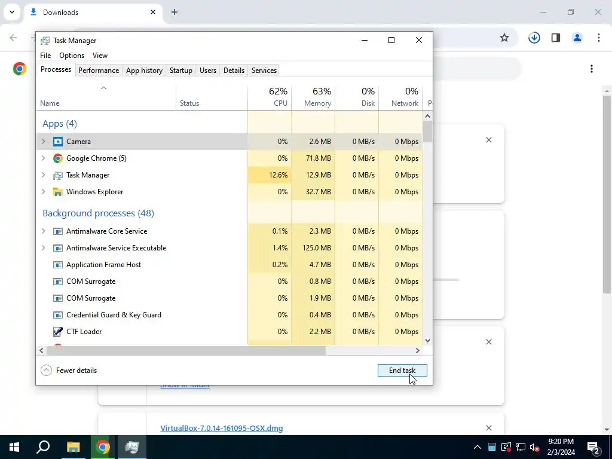Click the Application Frame Host icon

point(58,265)
